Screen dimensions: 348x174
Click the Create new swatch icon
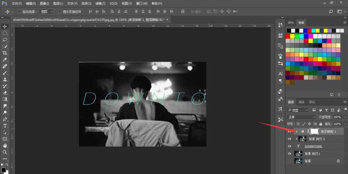coord(332,95)
